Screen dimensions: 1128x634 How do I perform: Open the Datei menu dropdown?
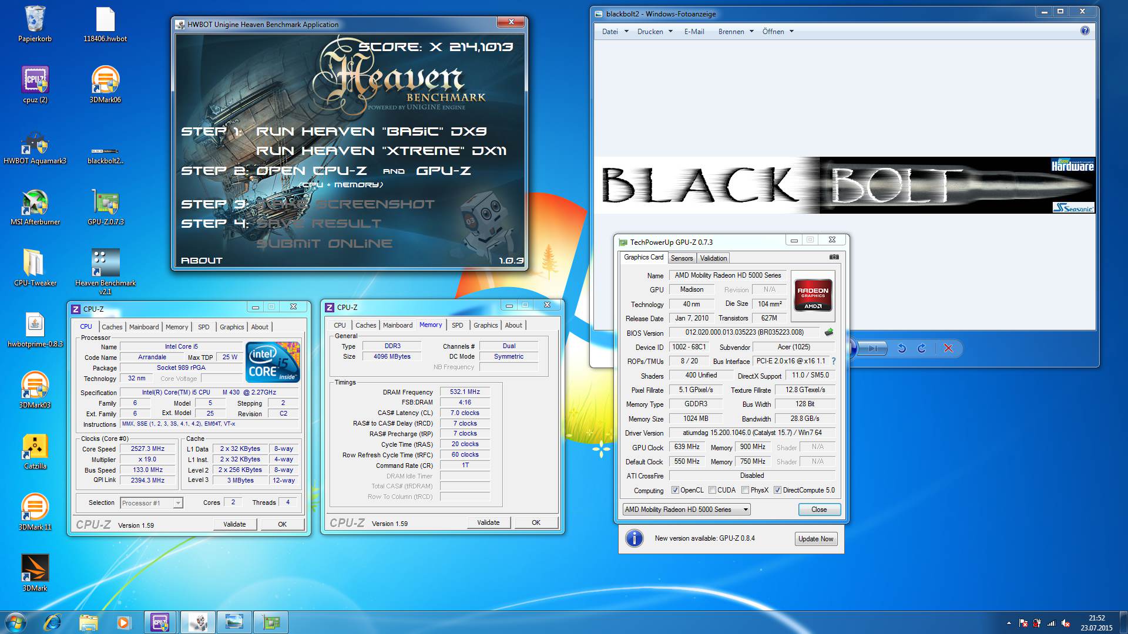(615, 32)
